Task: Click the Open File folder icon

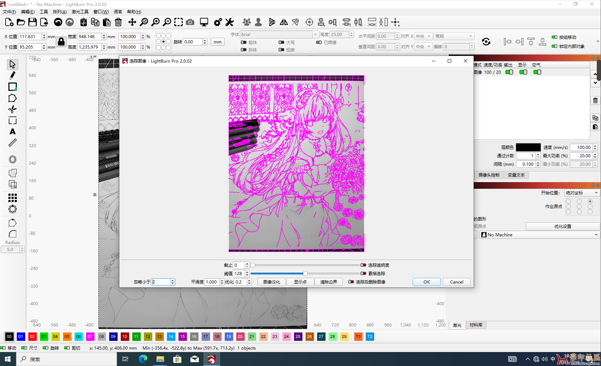Action: tap(21, 22)
